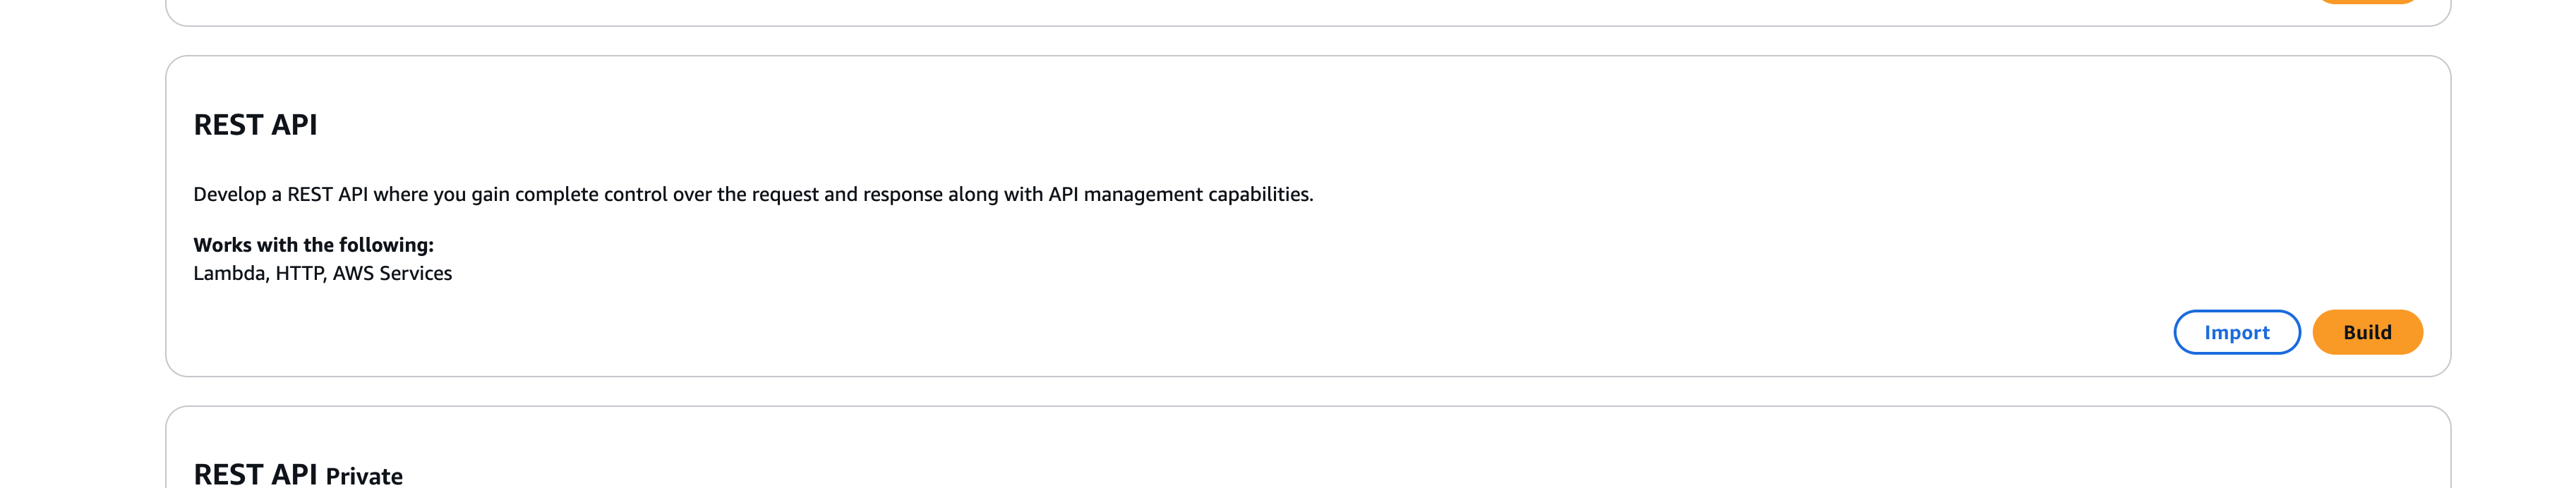
Task: Click the REST API Private heading
Action: click(298, 474)
